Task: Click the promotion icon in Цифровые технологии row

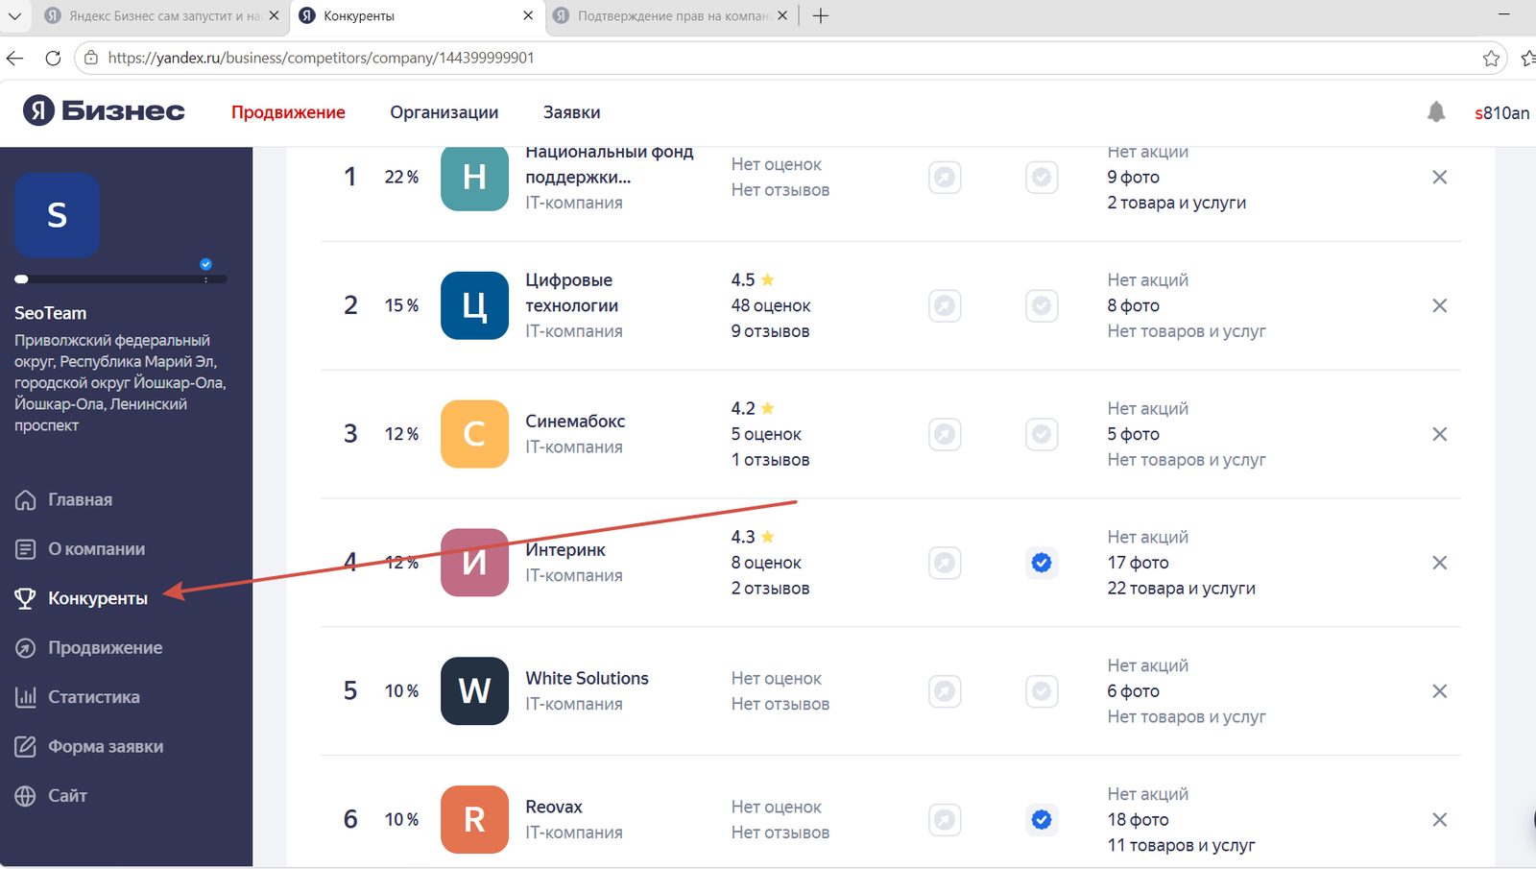Action: (945, 305)
